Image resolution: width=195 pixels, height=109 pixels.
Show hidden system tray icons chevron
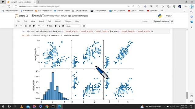coord(165,106)
